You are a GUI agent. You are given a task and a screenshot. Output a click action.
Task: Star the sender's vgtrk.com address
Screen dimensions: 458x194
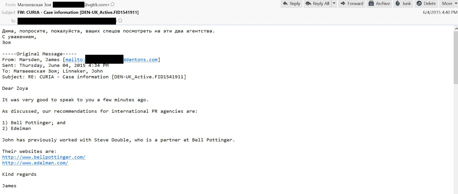click(x=112, y=4)
